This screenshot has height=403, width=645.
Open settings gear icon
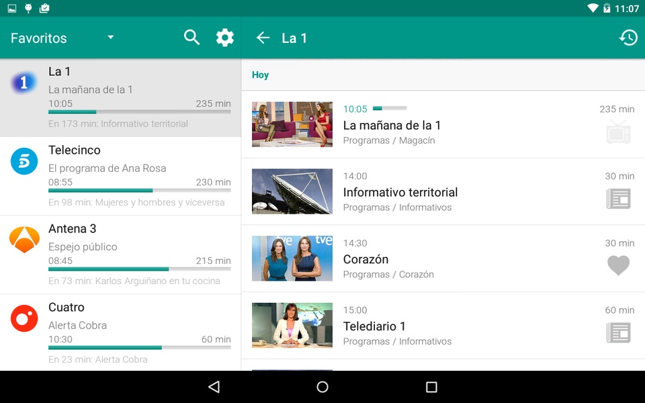tap(224, 38)
